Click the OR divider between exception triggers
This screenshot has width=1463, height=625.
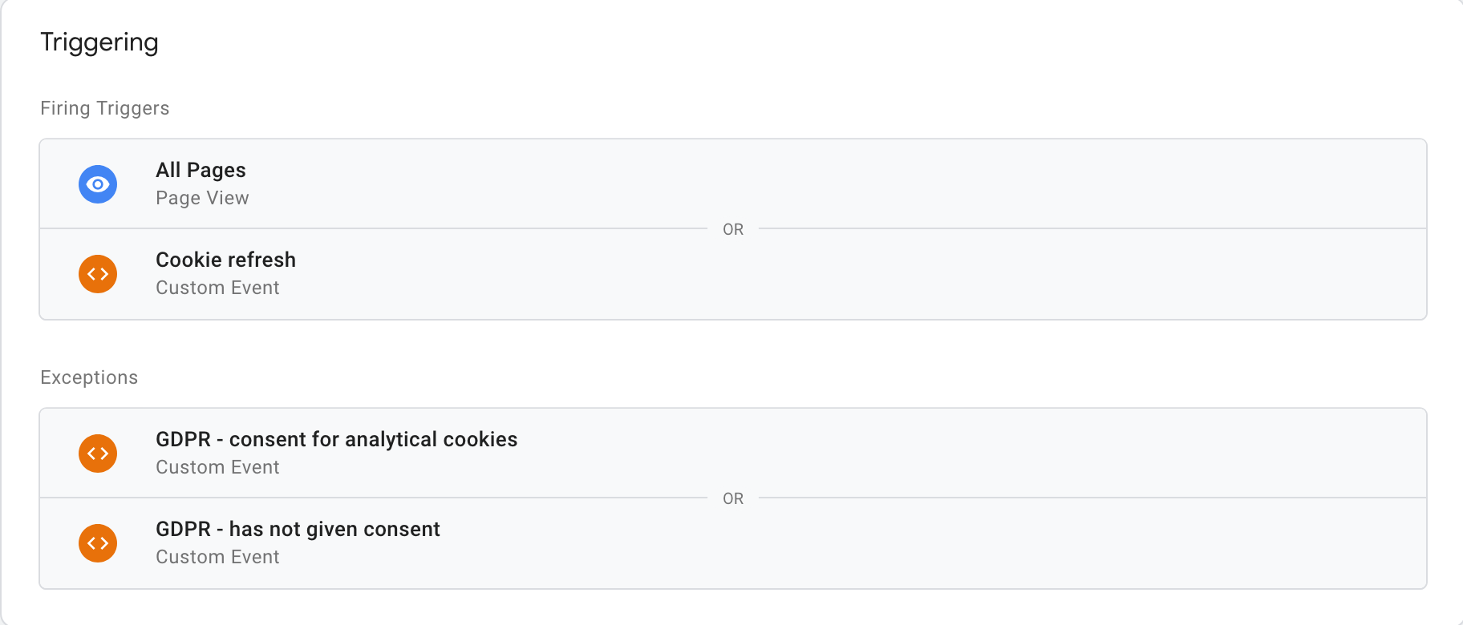733,498
